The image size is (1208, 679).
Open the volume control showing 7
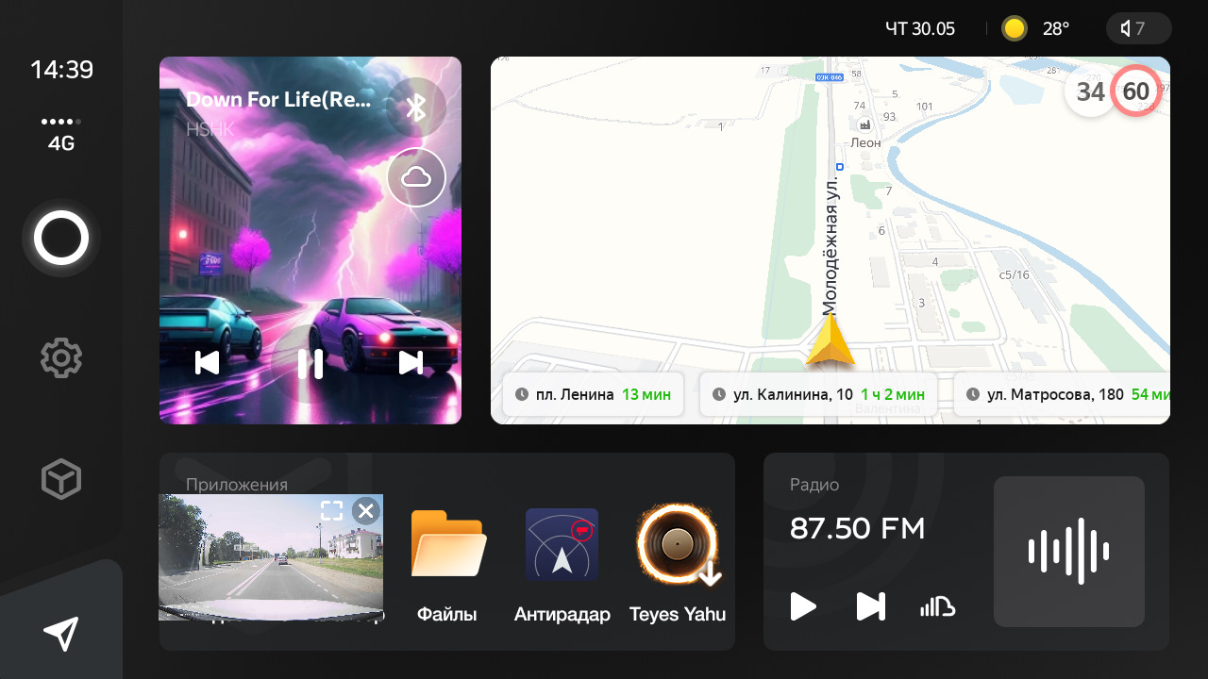click(x=1139, y=28)
